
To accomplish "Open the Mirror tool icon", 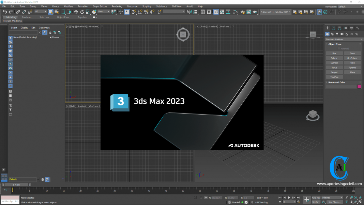I will pos(189,12).
